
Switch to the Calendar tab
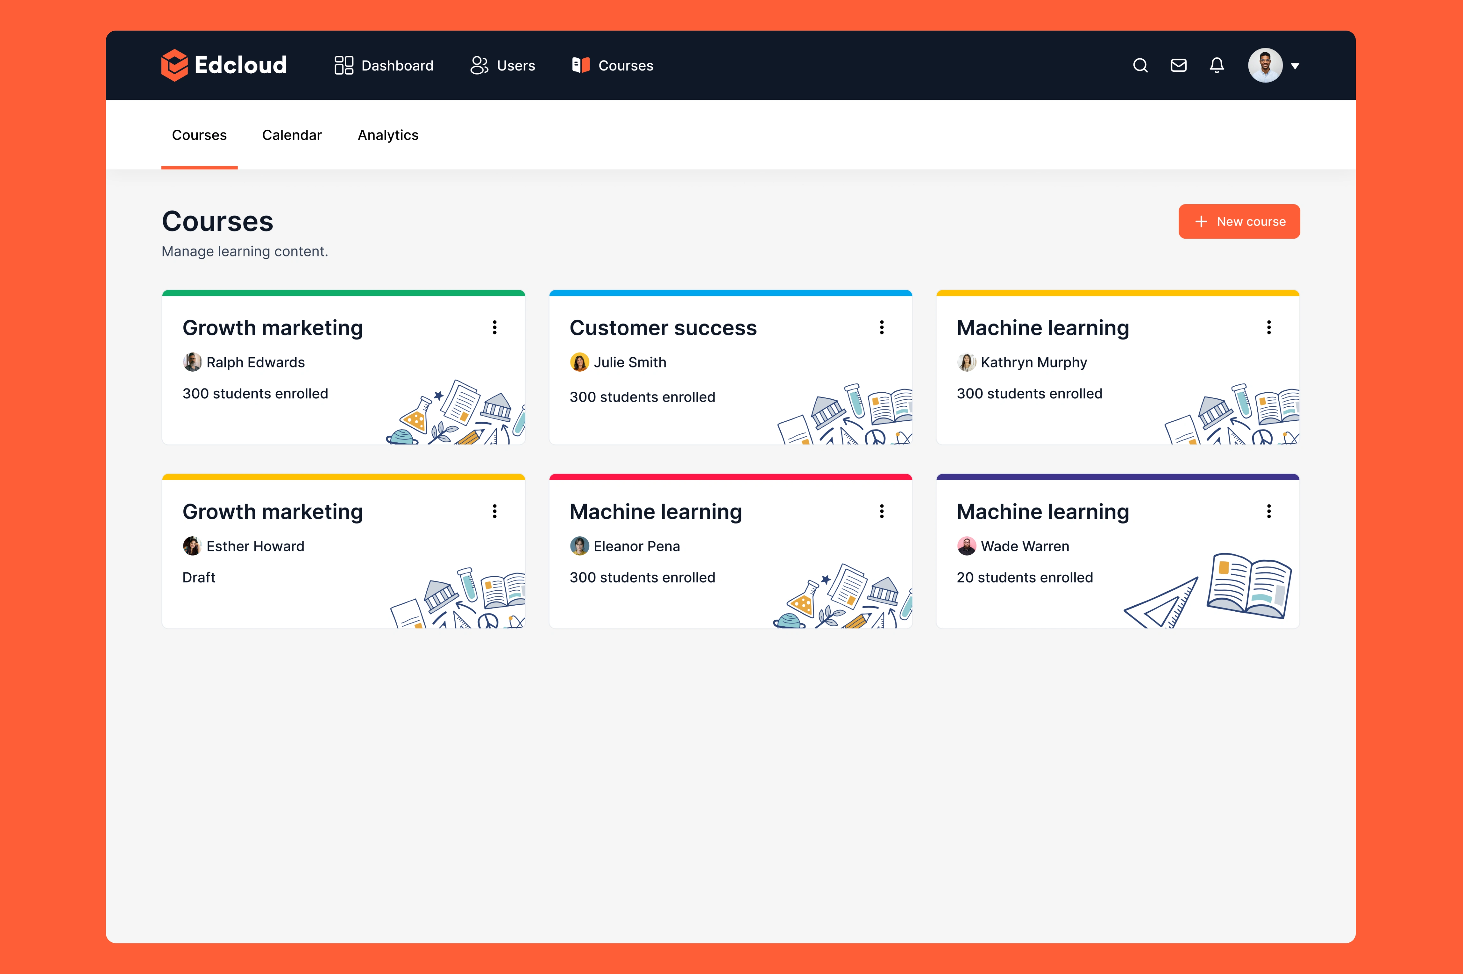click(291, 135)
